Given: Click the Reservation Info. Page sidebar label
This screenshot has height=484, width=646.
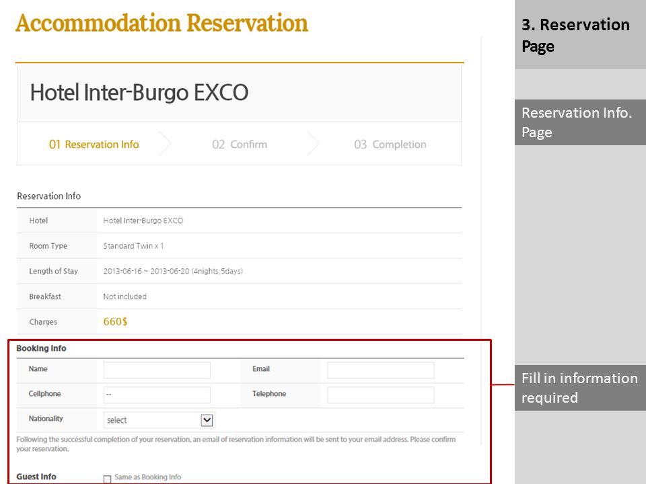Looking at the screenshot, I should tap(580, 122).
